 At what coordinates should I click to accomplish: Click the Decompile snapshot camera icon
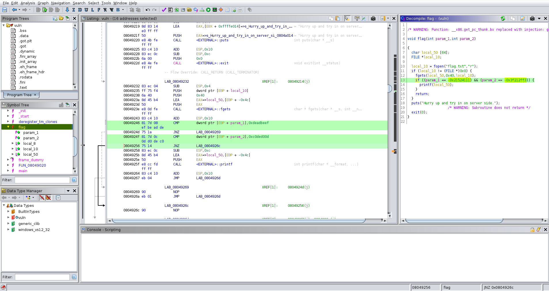(532, 18)
